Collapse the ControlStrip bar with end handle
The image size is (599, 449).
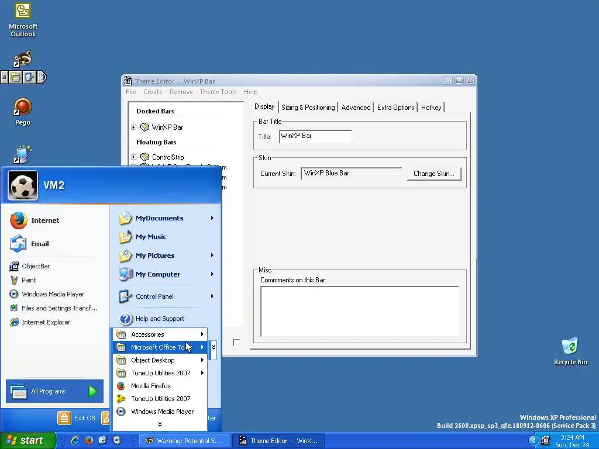click(42, 78)
